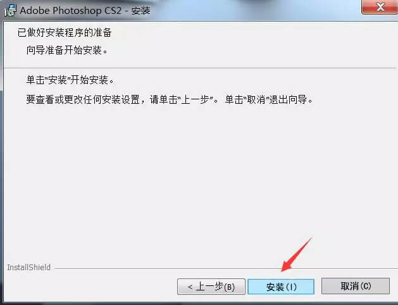Screen dimensions: 398x305
Task: Click the subtitle 向导准备开始安装
Action: [x=67, y=50]
